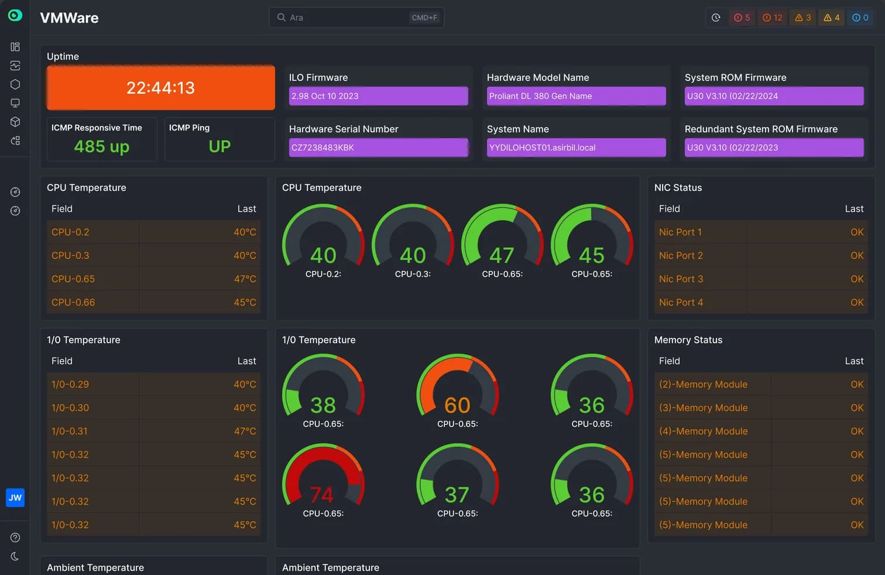Click the gauge showing 38
The image size is (885, 575).
(323, 390)
